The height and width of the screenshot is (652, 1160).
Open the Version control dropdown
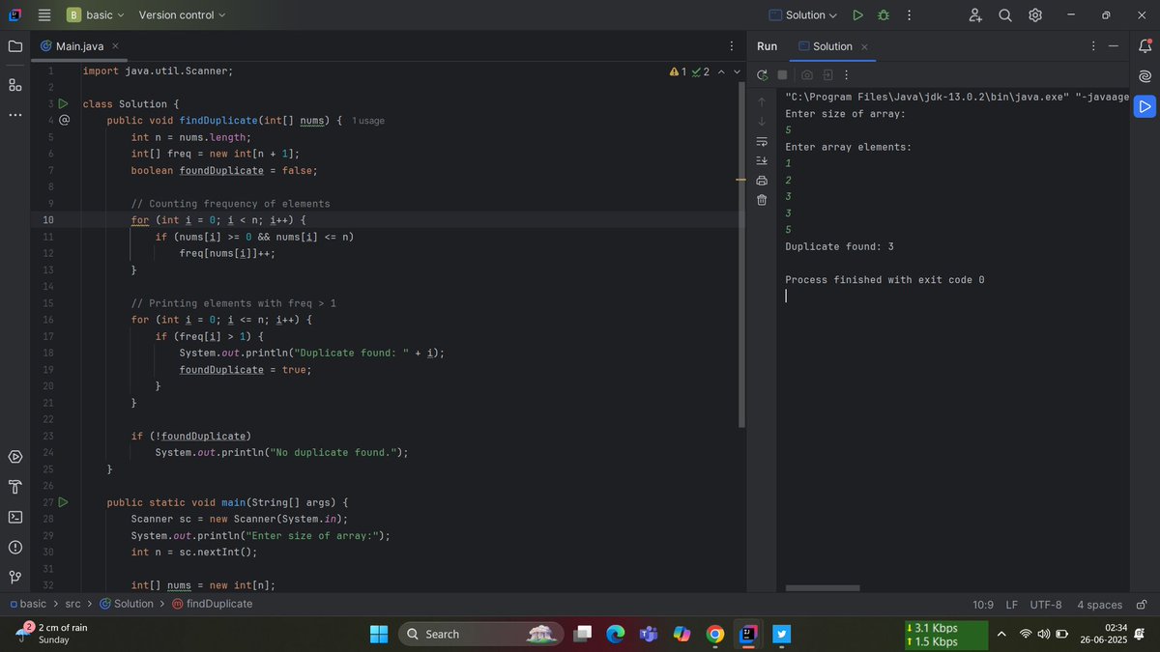(x=182, y=15)
